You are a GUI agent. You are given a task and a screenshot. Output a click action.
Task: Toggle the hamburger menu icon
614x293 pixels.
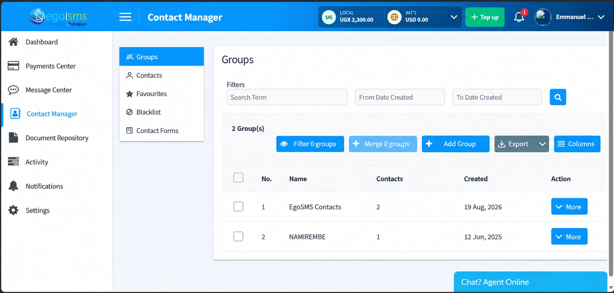[x=125, y=17]
